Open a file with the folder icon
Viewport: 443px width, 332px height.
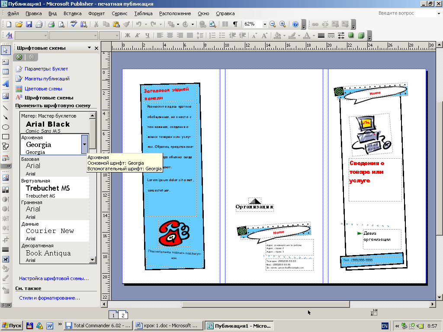coord(19,24)
